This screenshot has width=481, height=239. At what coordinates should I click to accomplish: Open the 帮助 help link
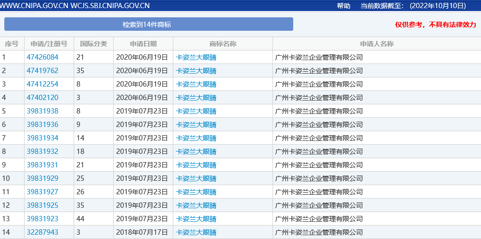point(343,6)
